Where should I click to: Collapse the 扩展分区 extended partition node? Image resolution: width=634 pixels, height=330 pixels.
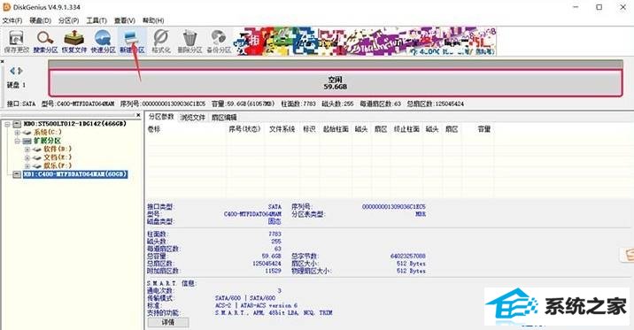click(x=17, y=141)
